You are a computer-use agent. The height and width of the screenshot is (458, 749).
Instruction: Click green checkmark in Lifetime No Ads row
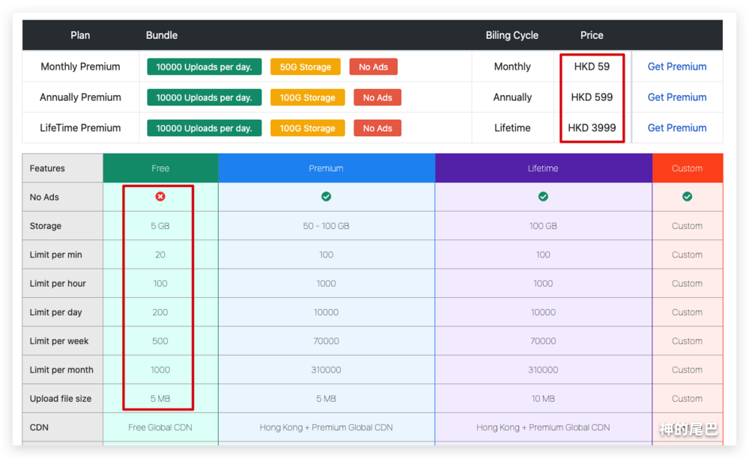click(543, 197)
